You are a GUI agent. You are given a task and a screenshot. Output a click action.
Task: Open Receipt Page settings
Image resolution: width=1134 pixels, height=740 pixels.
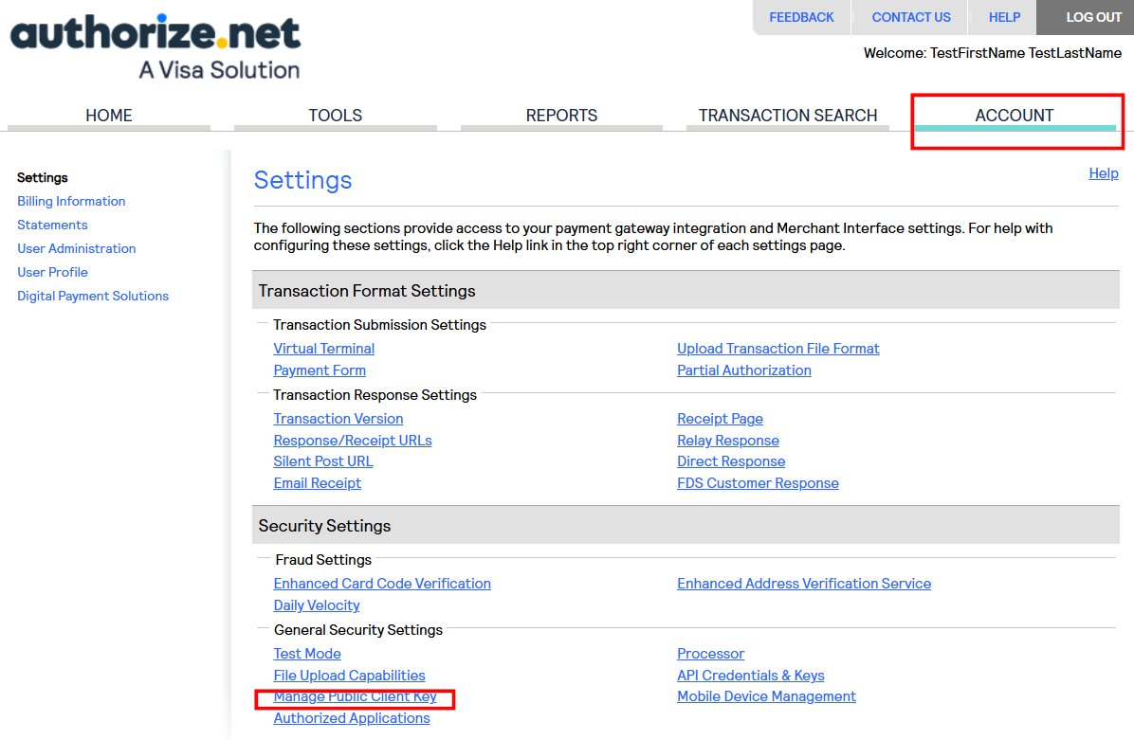click(721, 419)
